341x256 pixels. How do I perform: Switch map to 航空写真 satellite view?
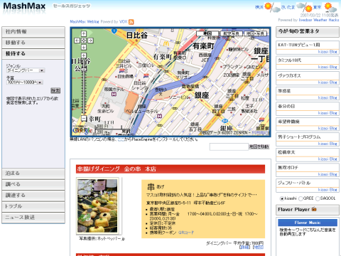coord(232,33)
